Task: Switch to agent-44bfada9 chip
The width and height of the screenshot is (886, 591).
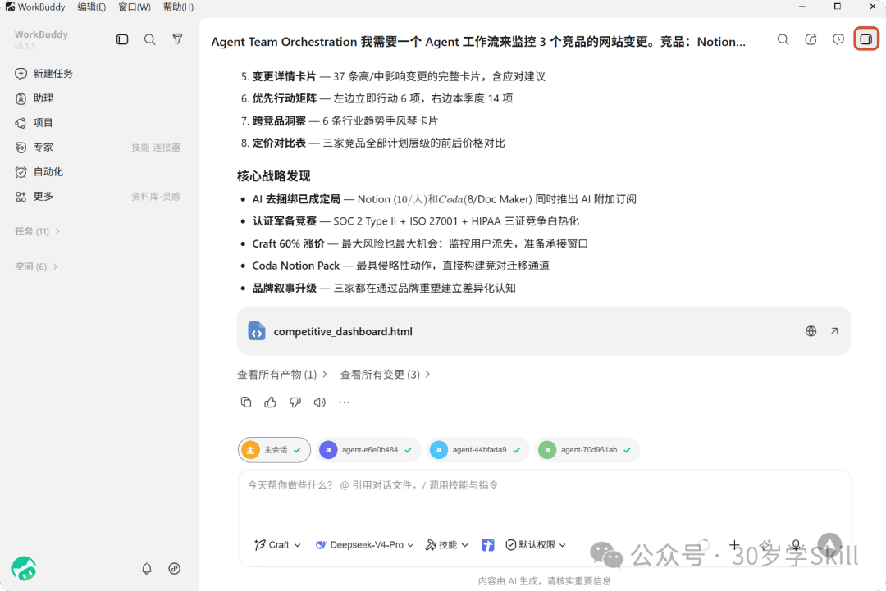Action: [477, 450]
